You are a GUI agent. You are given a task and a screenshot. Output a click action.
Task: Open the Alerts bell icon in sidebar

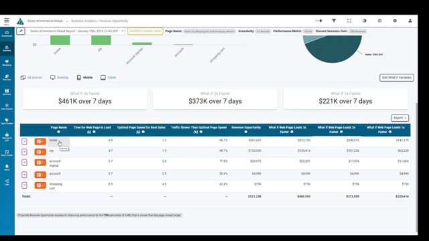point(7,167)
